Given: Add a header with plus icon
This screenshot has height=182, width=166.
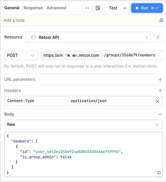Looking at the screenshot, I should click(x=160, y=91).
